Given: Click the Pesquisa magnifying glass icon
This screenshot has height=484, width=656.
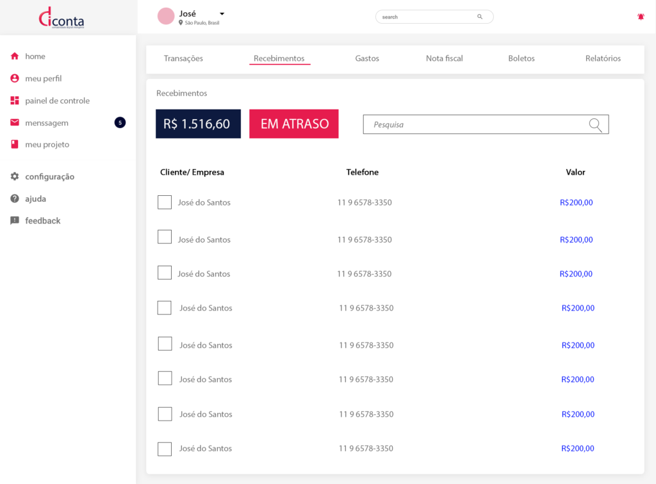Looking at the screenshot, I should click(x=595, y=125).
